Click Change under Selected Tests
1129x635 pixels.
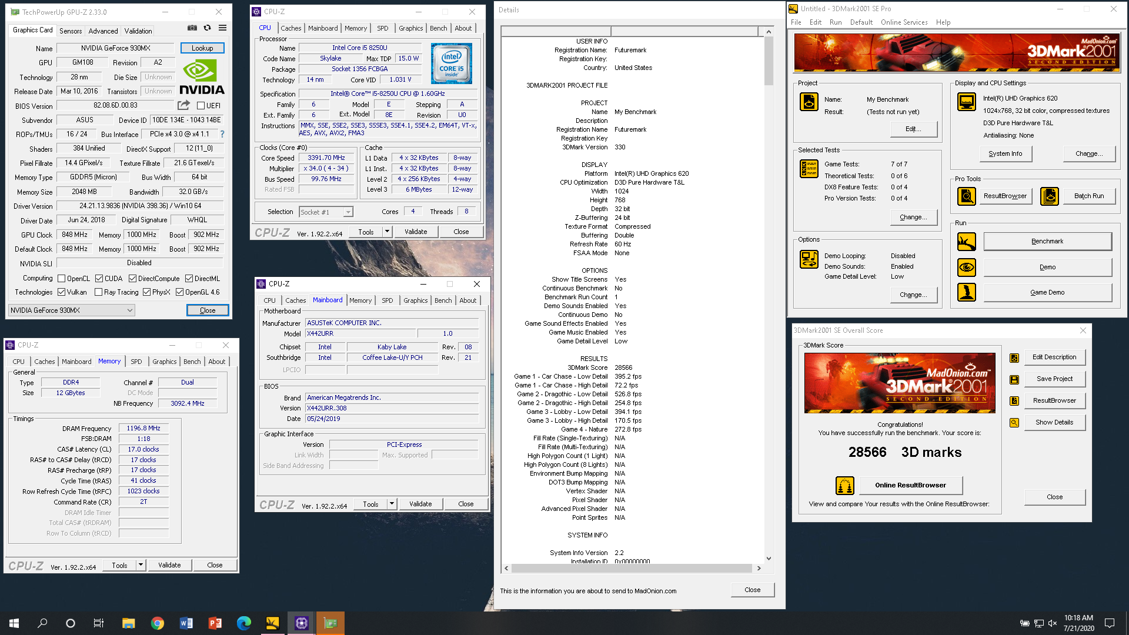coord(913,218)
